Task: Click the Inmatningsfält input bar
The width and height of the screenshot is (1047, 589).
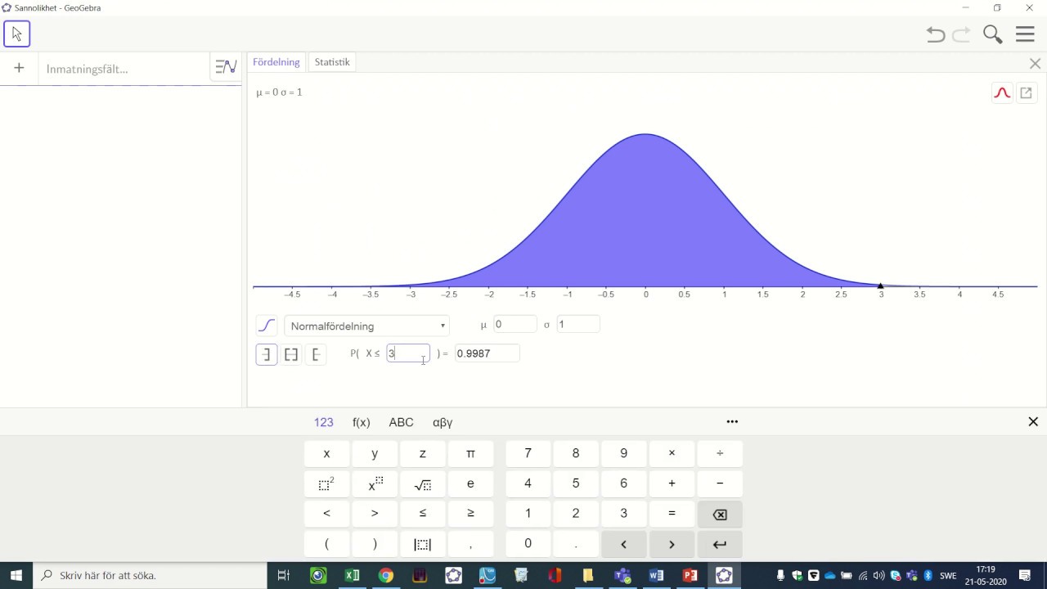Action: click(x=123, y=69)
